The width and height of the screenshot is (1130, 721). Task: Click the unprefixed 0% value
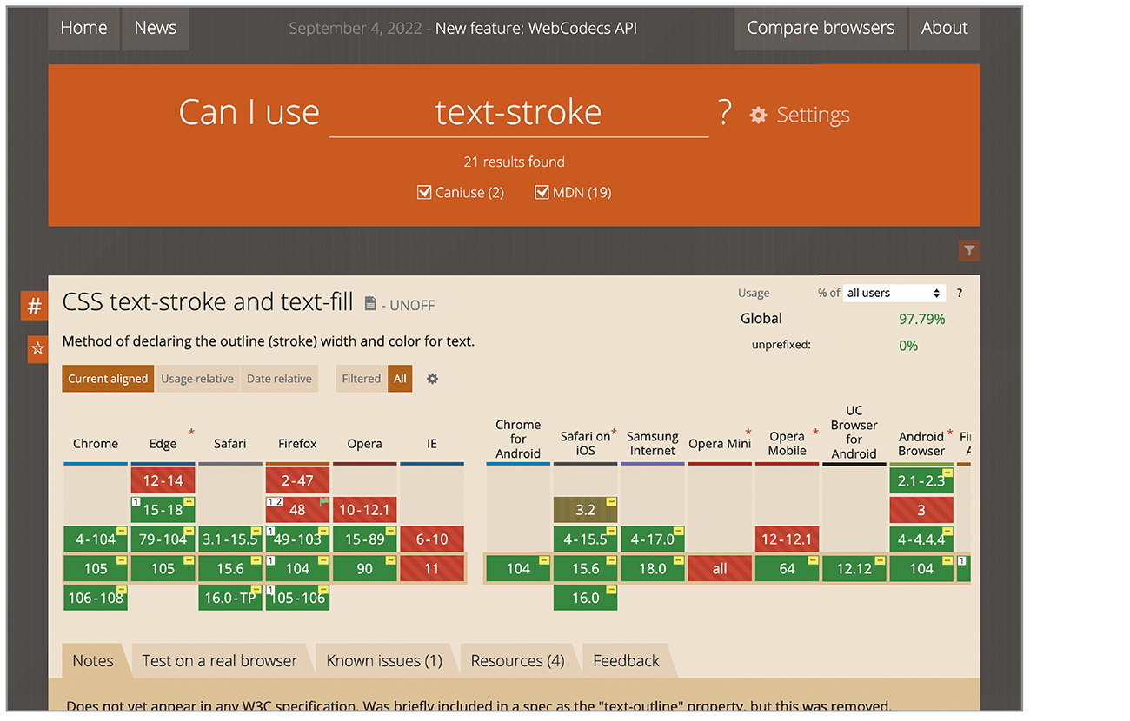point(908,346)
